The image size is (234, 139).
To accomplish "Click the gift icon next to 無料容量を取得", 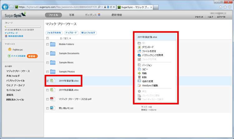I will pos(6,36).
